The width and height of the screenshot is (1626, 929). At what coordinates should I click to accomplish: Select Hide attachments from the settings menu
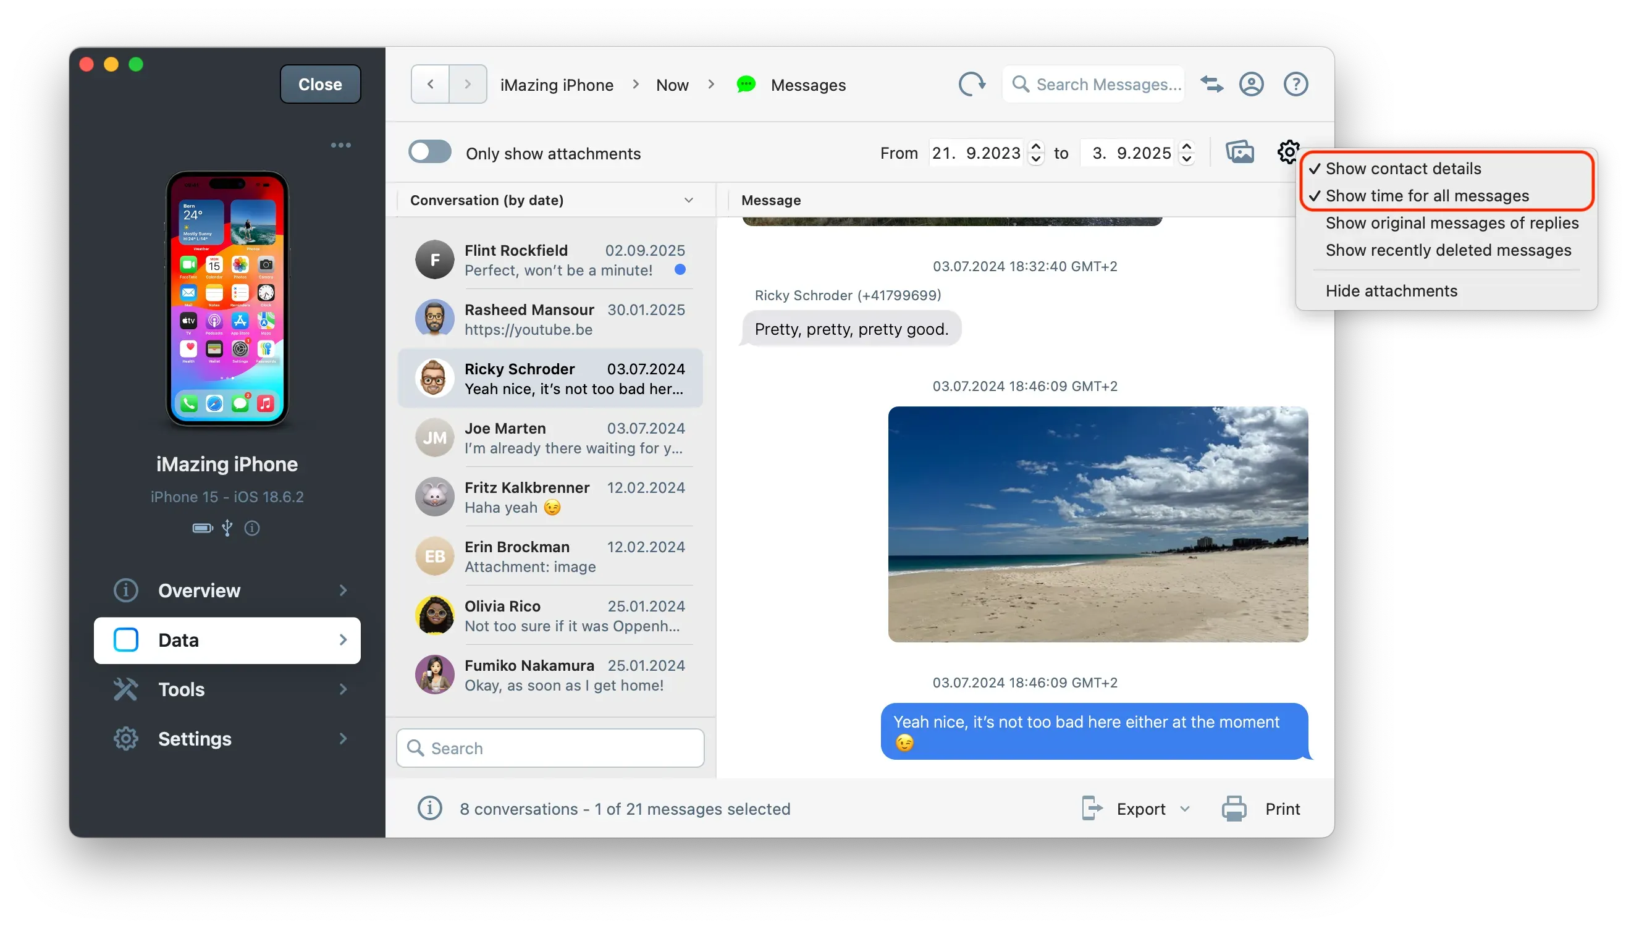[1391, 290]
